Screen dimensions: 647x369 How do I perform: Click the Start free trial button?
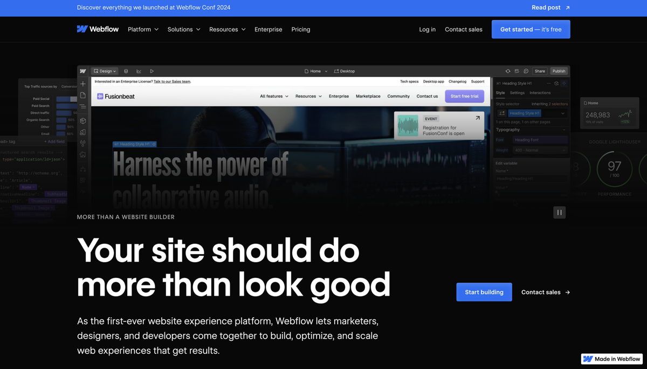pos(465,96)
